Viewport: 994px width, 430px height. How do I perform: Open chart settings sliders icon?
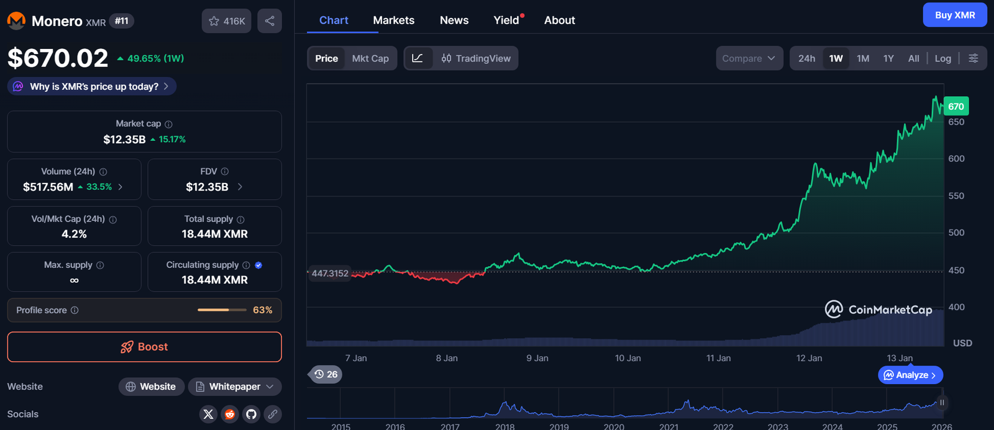point(973,58)
